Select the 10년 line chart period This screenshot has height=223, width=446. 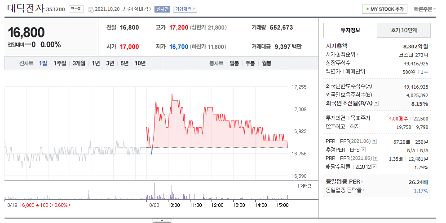click(140, 63)
